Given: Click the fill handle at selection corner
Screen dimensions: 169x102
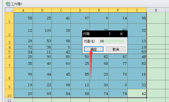Looking at the screenshot, I should (x=146, y=98).
